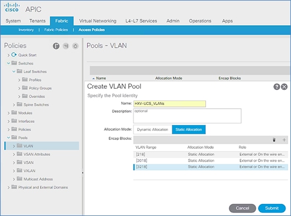Click the Cancel button

point(242,208)
